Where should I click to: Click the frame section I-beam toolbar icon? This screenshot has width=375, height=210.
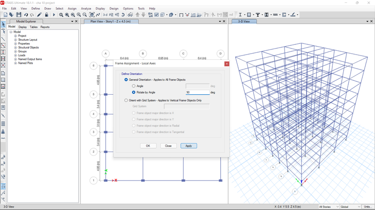pyautogui.click(x=240, y=15)
